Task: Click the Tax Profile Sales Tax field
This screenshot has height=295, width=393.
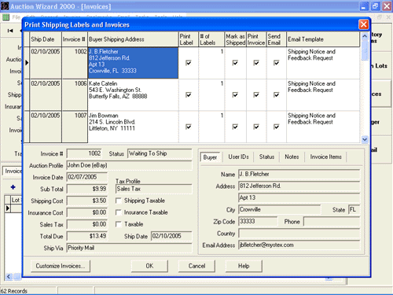Action: tap(153, 189)
